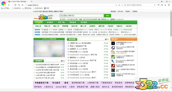Click the vray icon in 编辑推荐

tap(113, 70)
